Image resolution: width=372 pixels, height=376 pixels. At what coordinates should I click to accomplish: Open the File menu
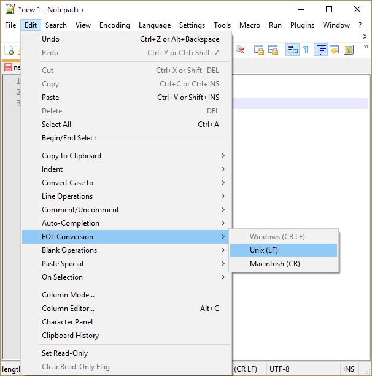point(10,25)
